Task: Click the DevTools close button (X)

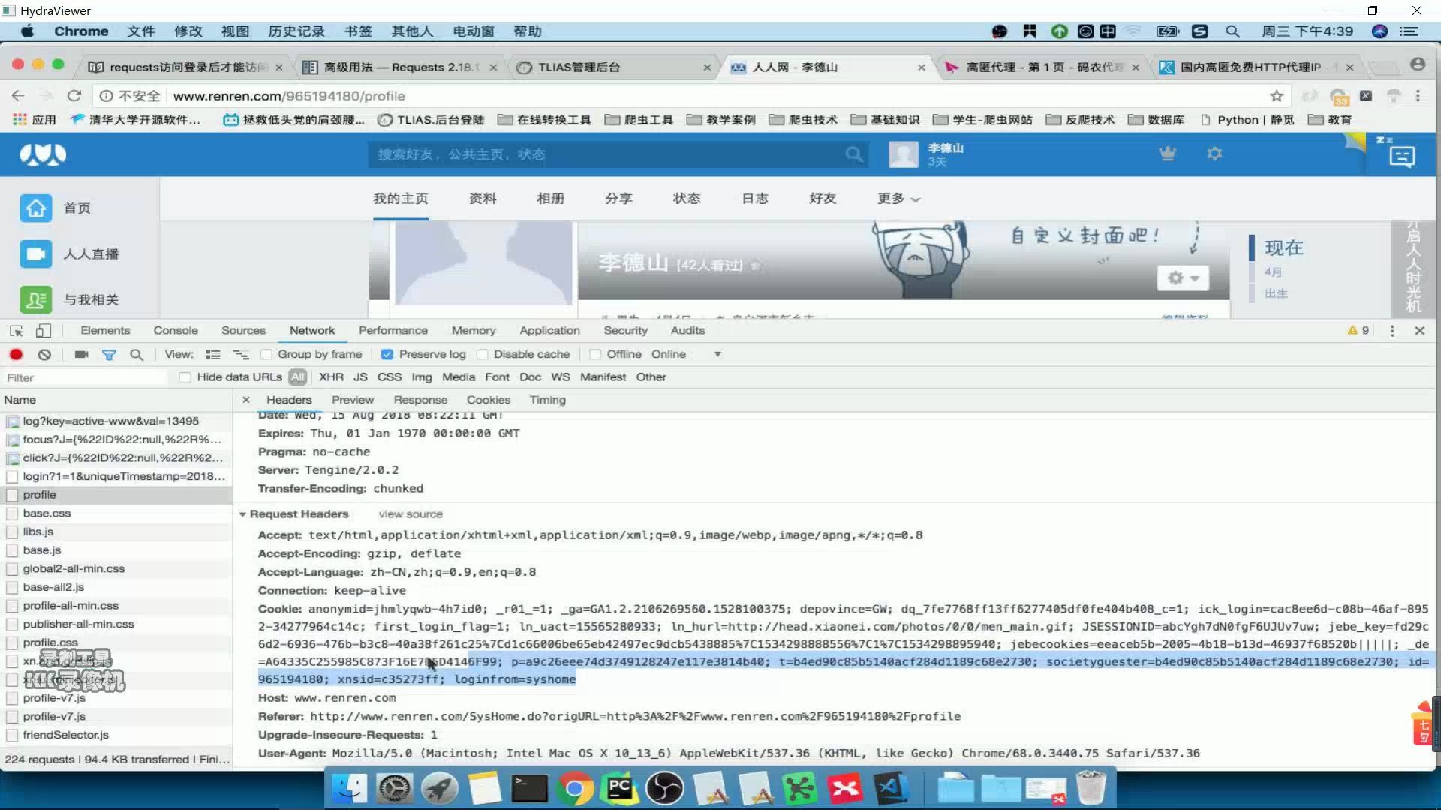Action: click(1419, 329)
